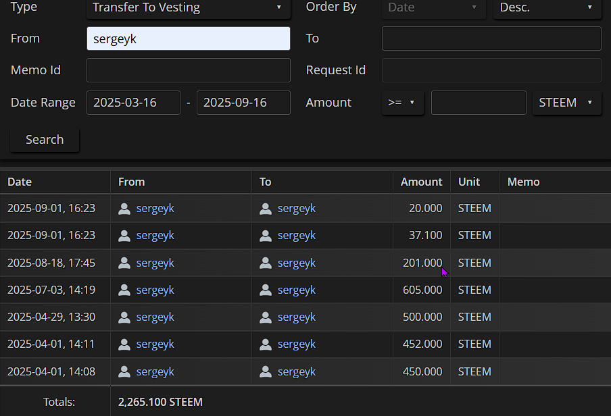Click From user icon in 201.000 row

124,263
